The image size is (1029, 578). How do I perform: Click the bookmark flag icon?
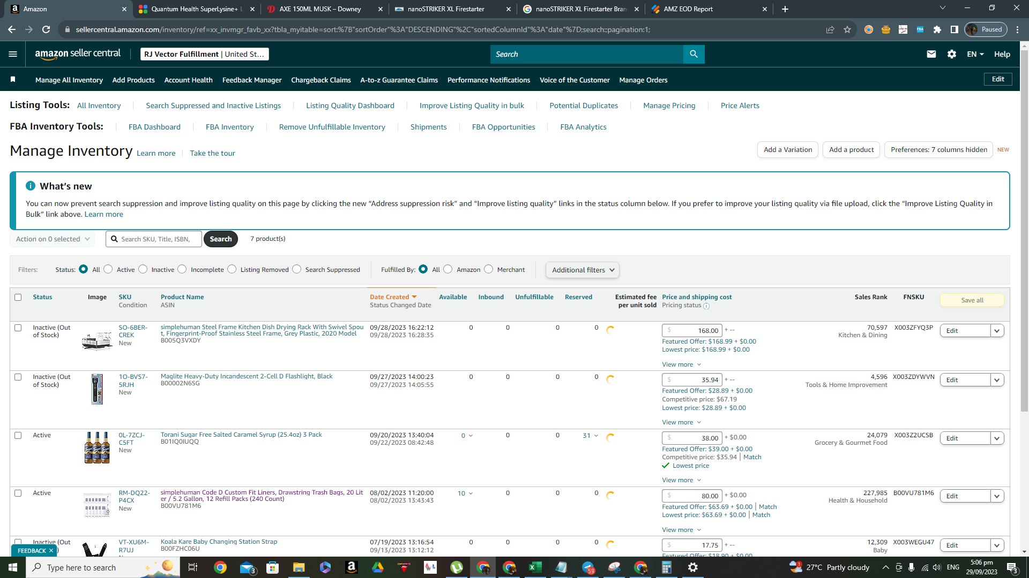pos(13,80)
